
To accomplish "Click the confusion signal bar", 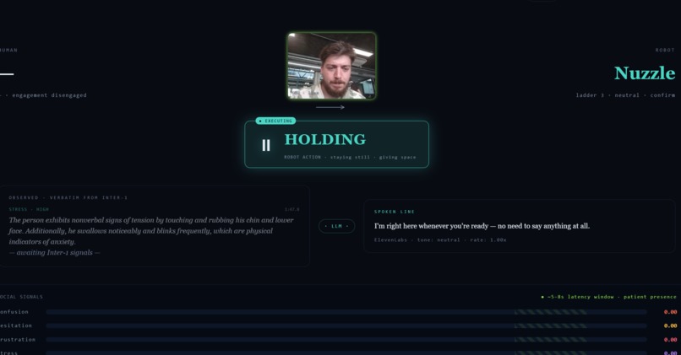I will tap(346, 312).
